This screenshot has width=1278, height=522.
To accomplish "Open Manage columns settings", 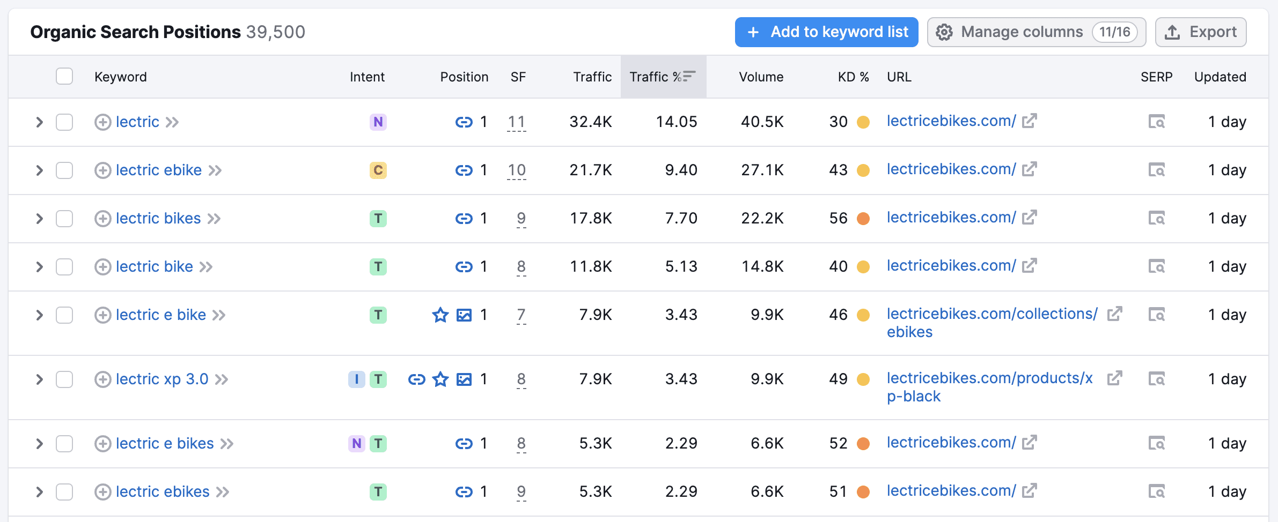I will click(1036, 32).
